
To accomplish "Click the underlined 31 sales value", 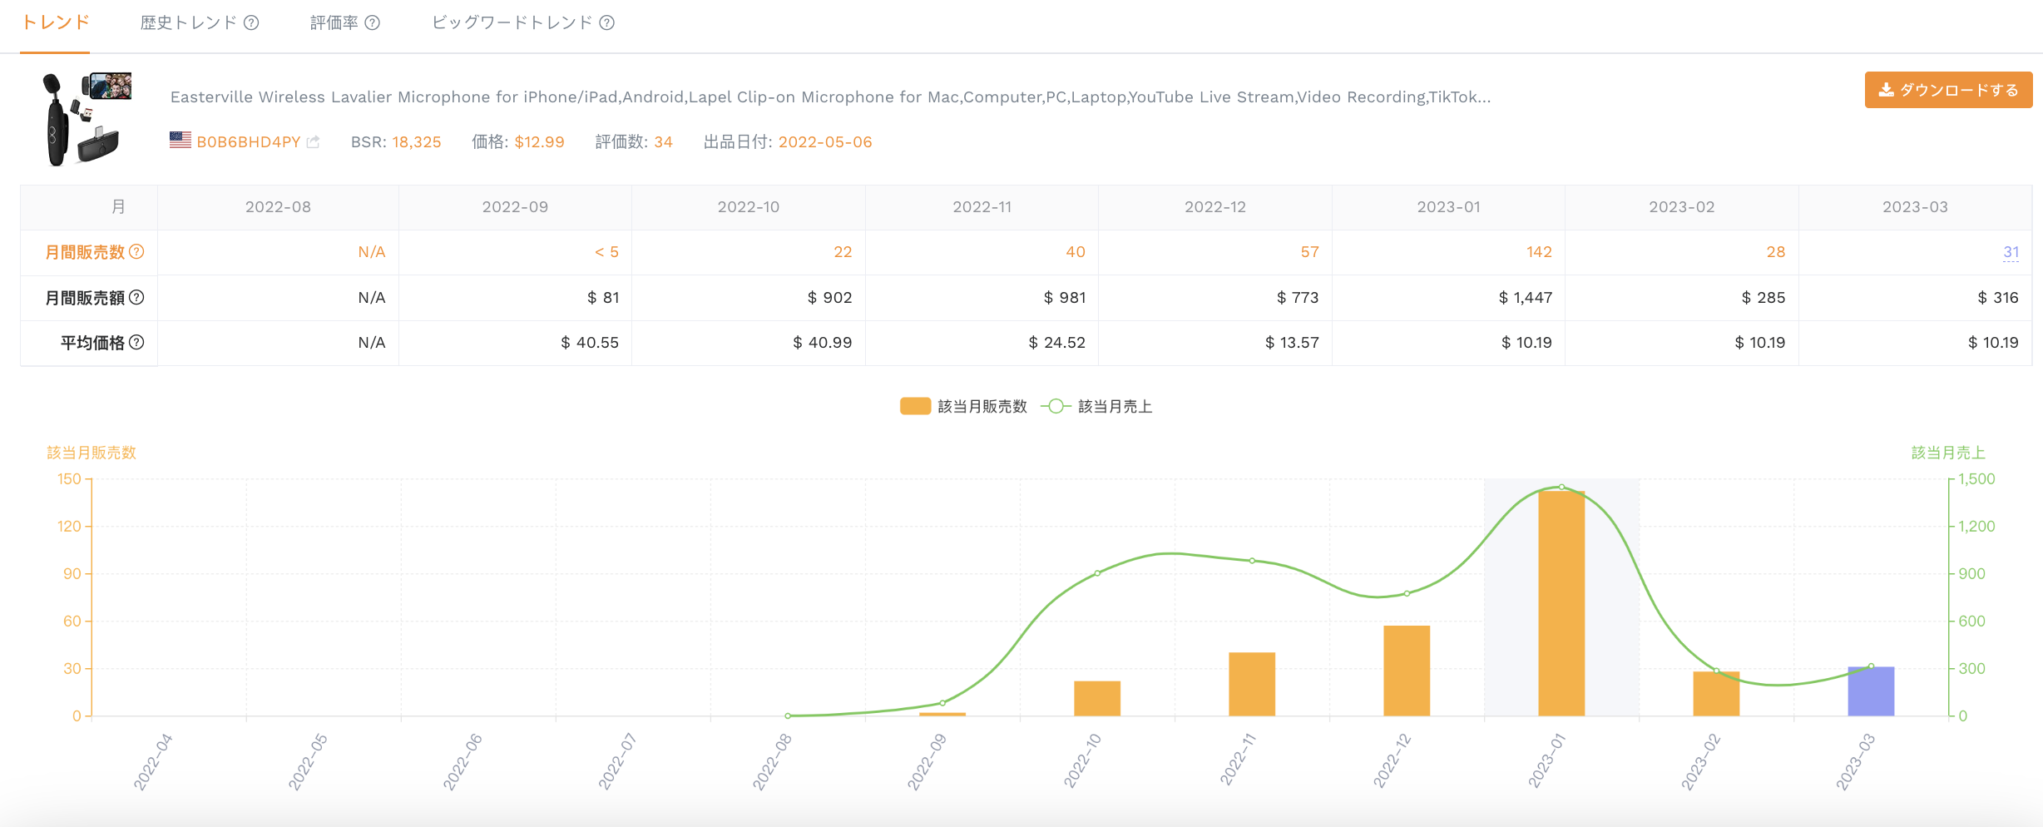I will (2011, 252).
